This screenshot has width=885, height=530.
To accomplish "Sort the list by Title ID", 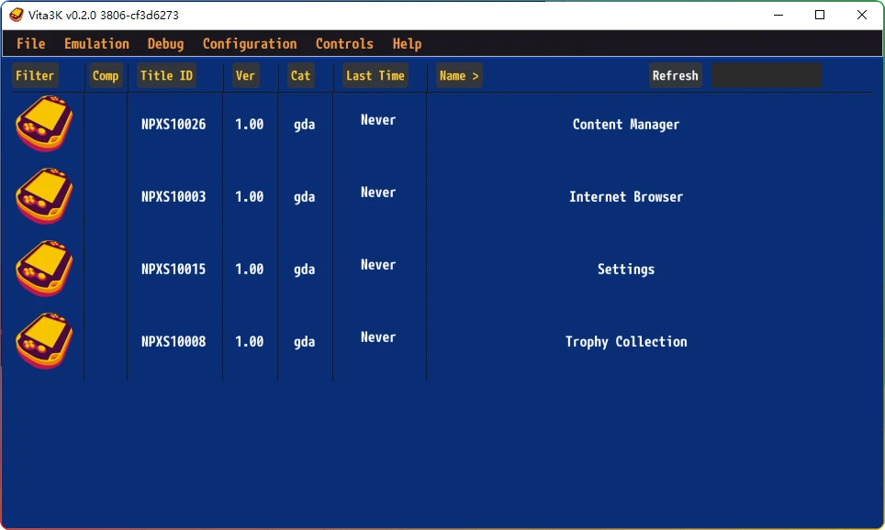I will coord(166,75).
